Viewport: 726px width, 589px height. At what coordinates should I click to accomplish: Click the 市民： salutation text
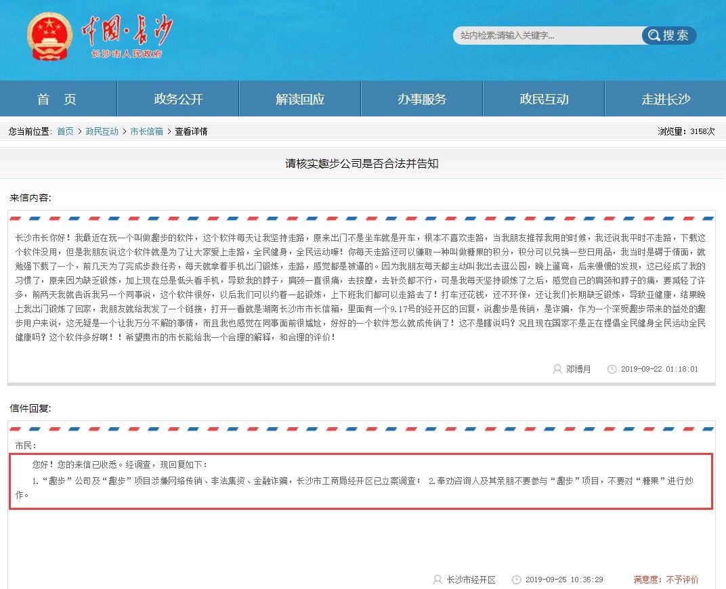tap(26, 445)
